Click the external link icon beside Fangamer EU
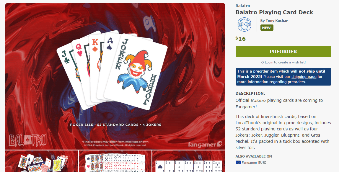The image size is (339, 172). point(265,163)
